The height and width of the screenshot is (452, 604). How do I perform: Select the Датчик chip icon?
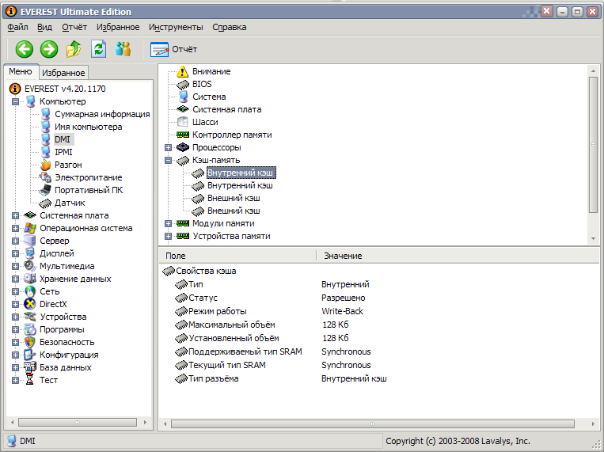coord(45,203)
